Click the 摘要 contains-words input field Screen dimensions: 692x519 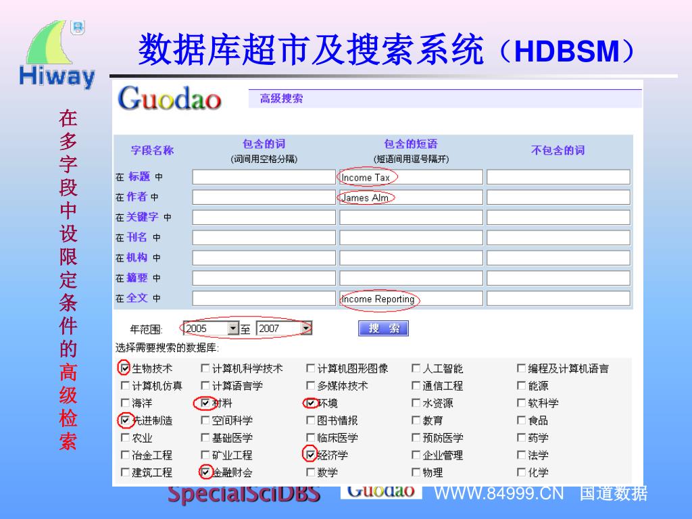[x=264, y=278]
